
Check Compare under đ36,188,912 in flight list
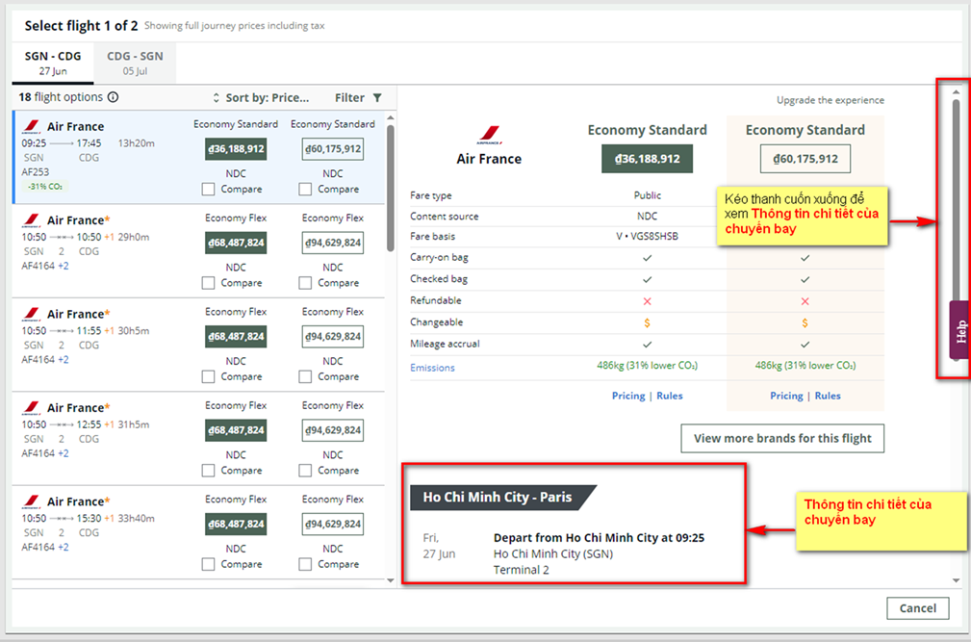tap(208, 190)
